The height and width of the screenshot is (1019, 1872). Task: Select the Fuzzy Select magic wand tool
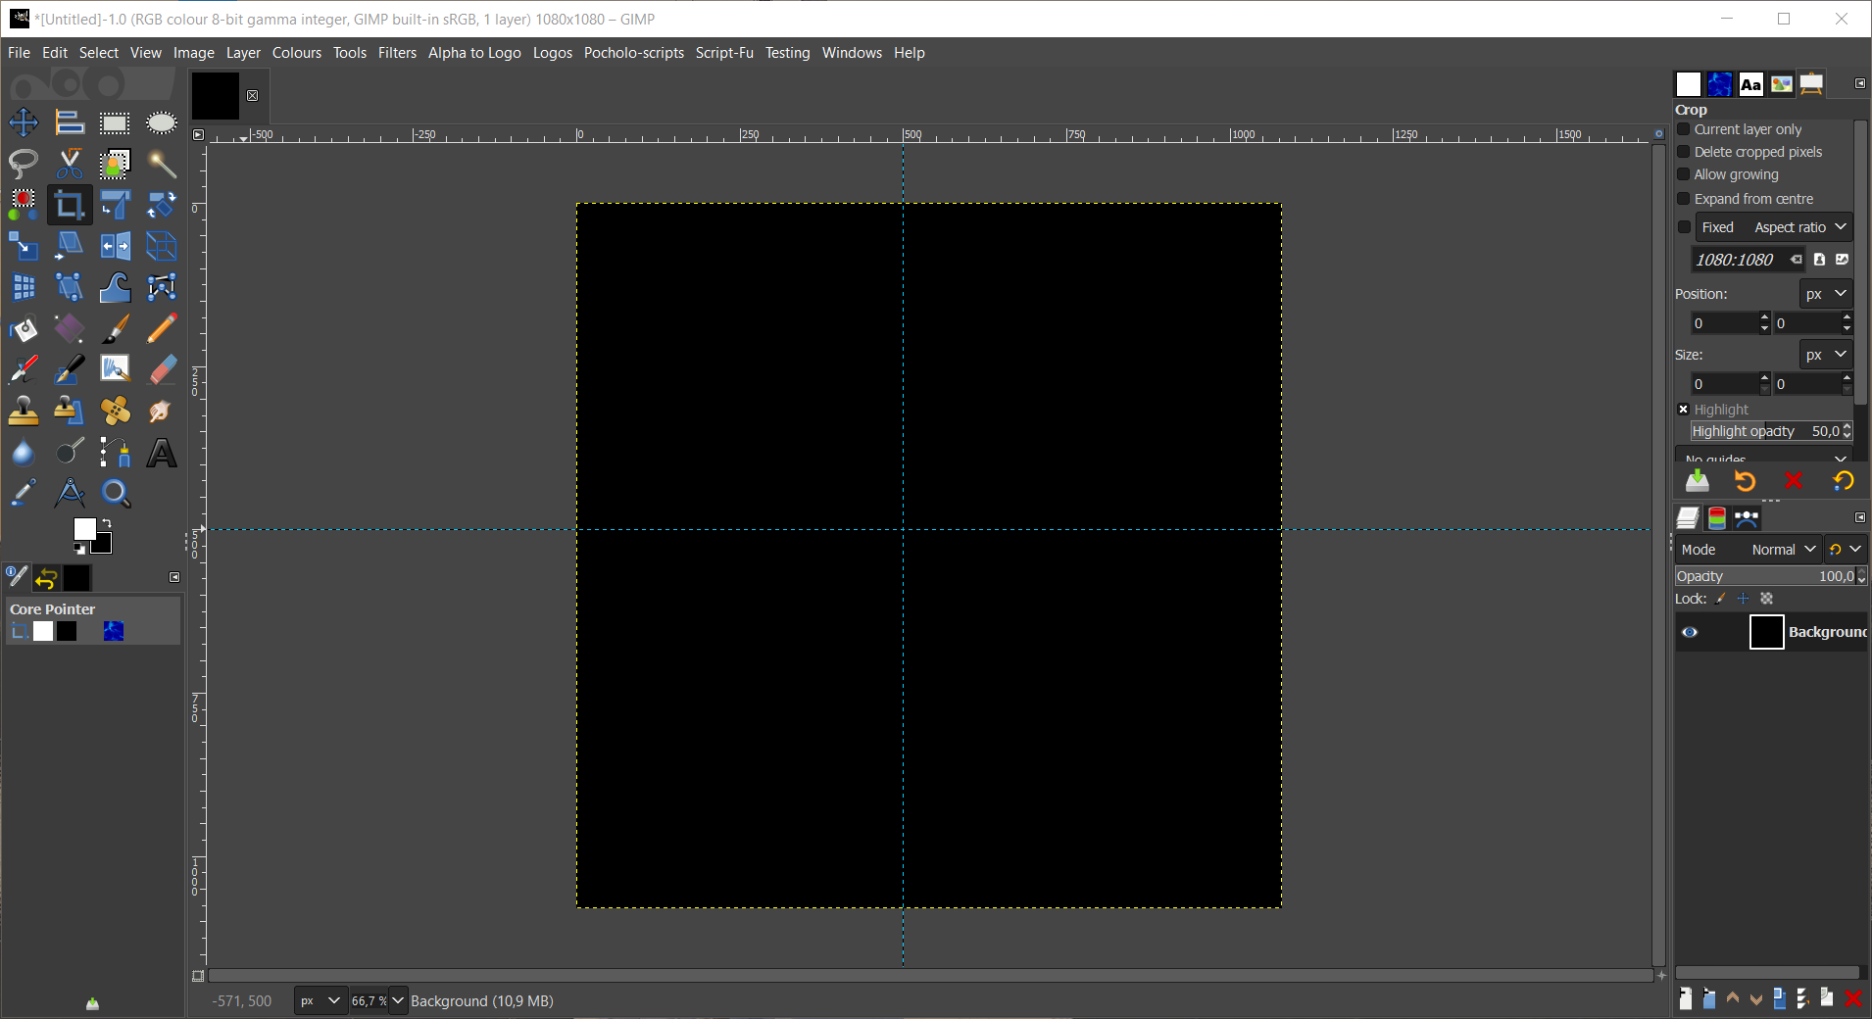(x=161, y=164)
